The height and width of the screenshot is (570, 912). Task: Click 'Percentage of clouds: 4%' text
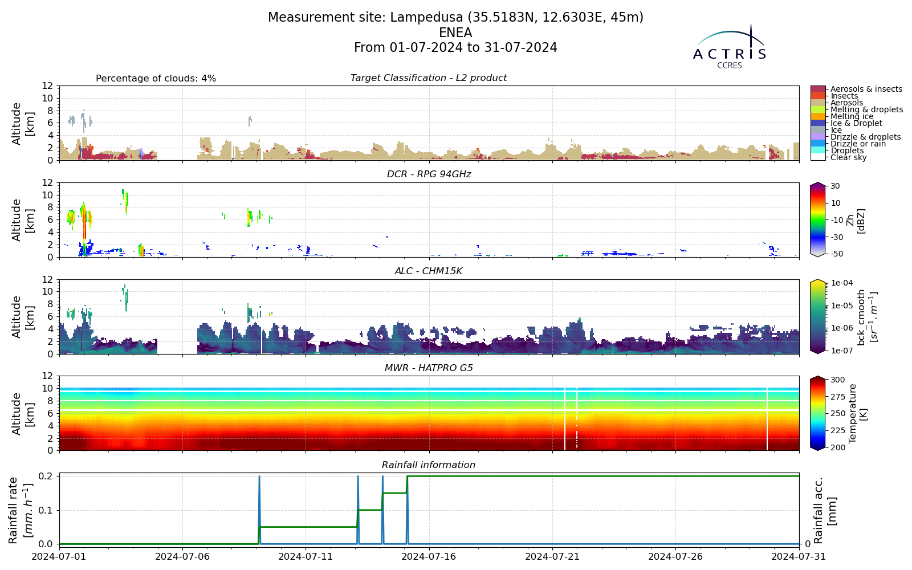(x=156, y=79)
